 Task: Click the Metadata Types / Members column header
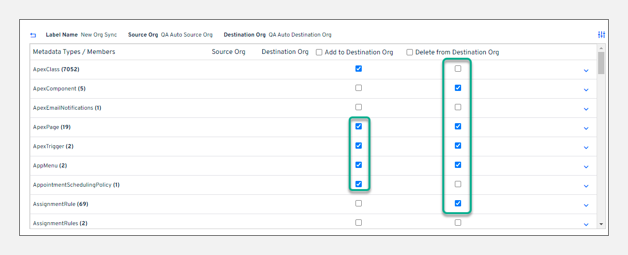click(x=74, y=52)
